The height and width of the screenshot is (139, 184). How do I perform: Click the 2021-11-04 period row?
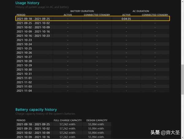pos(24,91)
